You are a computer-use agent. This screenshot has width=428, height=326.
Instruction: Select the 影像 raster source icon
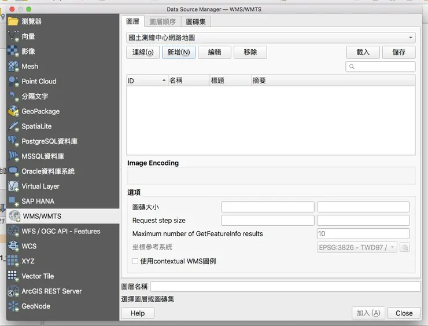(x=13, y=52)
